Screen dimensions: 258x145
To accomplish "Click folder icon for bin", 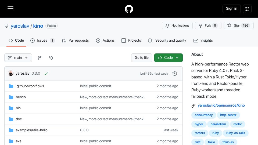I will click(x=11, y=108).
